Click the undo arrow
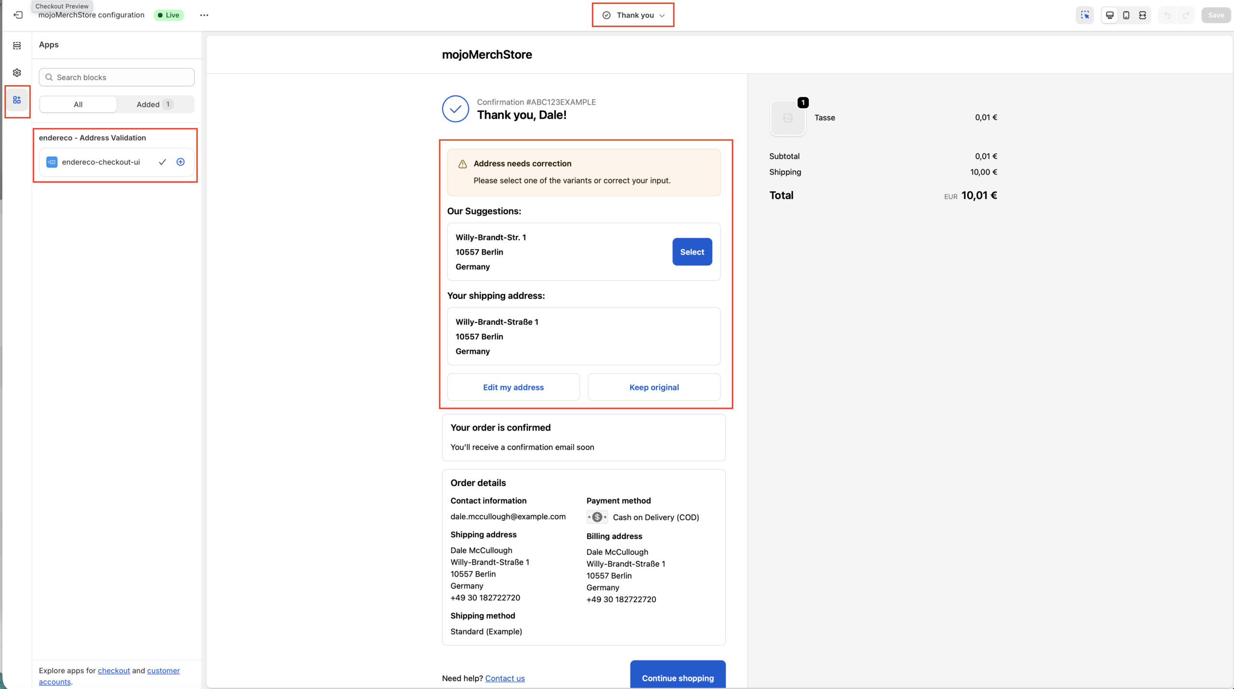Image resolution: width=1234 pixels, height=689 pixels. [x=1167, y=15]
